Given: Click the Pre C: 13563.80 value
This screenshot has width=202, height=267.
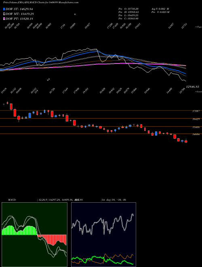Looking at the screenshot, I should point(128,19).
